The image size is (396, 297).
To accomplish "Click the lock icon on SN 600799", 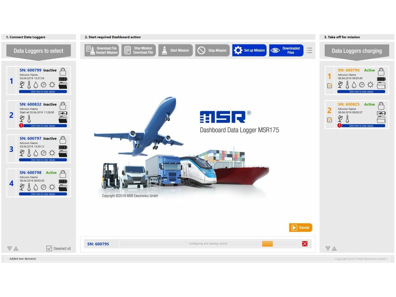I will (63, 72).
